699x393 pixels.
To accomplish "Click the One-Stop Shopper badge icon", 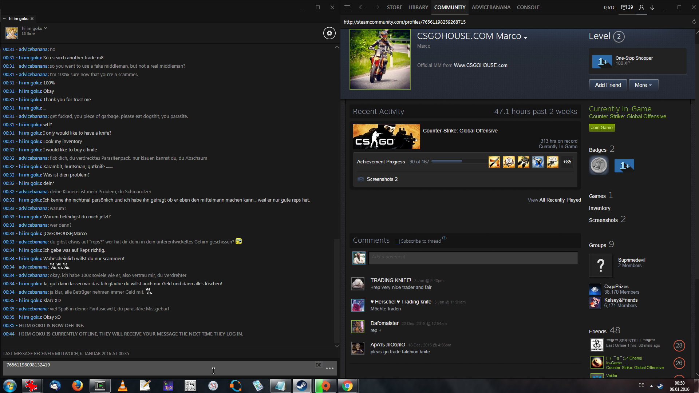I will click(602, 61).
